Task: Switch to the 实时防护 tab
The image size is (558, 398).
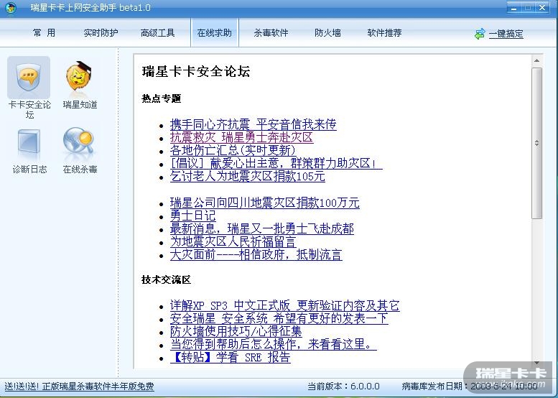Action: (x=101, y=33)
